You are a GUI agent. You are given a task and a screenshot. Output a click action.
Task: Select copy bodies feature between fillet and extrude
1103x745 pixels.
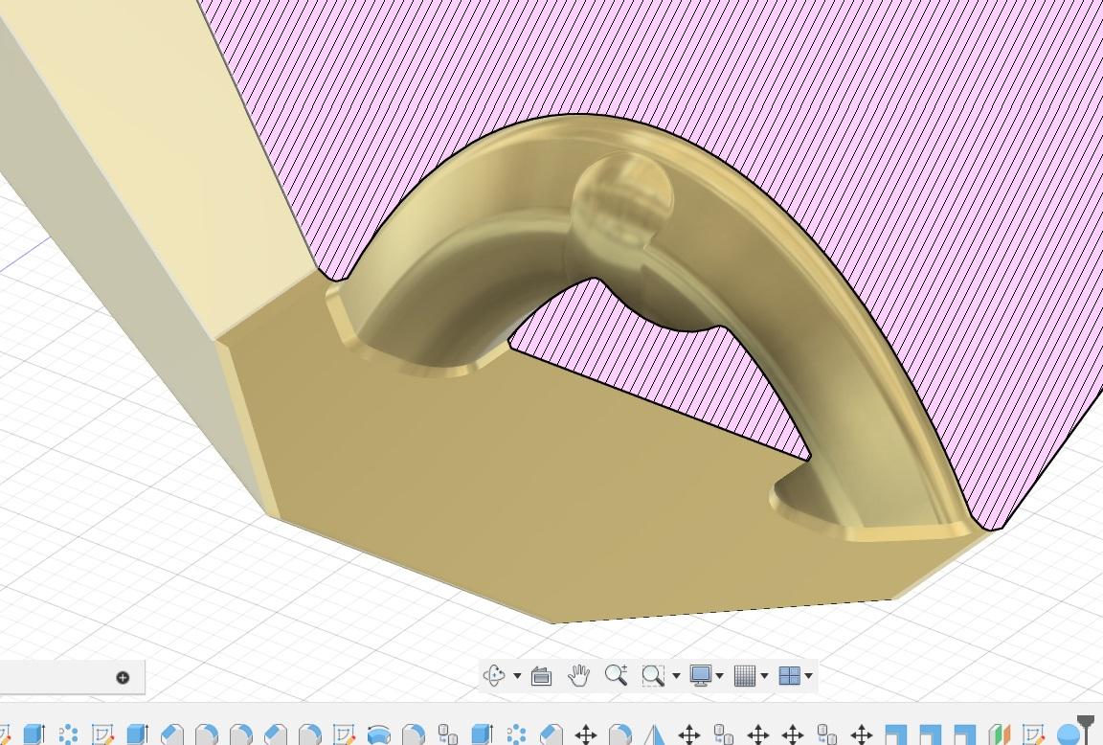point(447,734)
